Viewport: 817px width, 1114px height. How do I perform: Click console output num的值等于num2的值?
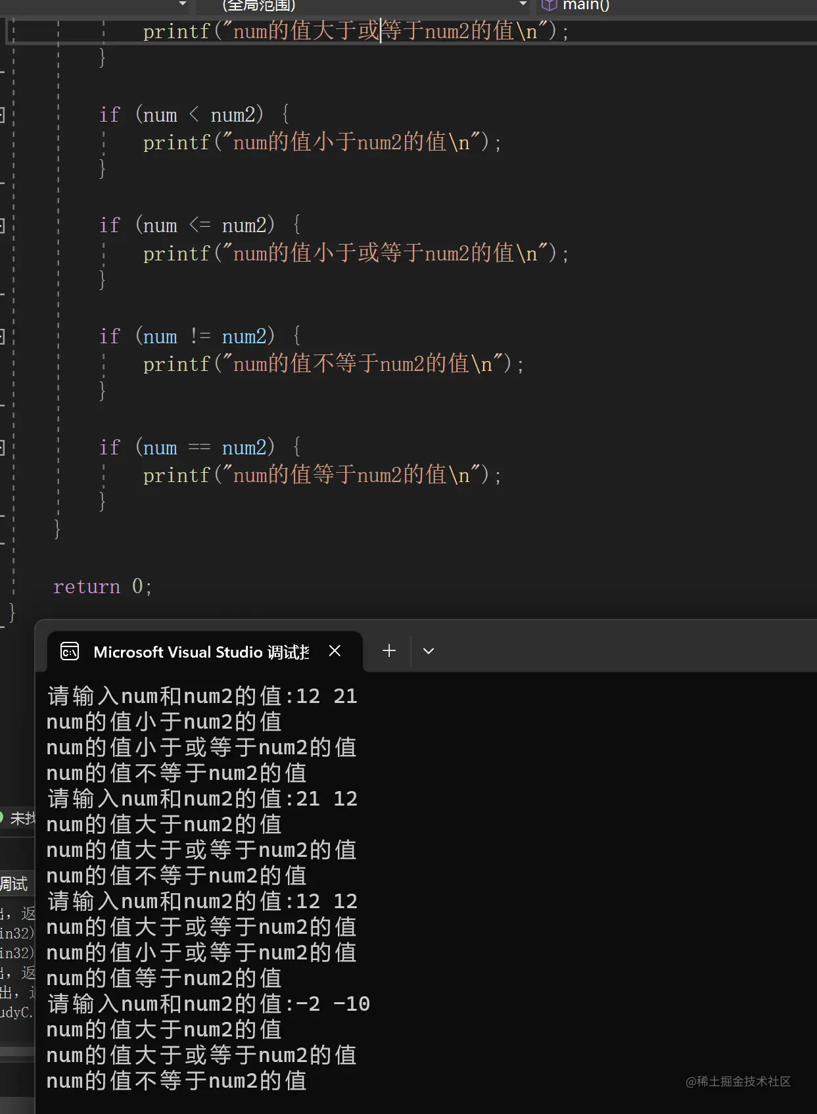pyautogui.click(x=164, y=978)
